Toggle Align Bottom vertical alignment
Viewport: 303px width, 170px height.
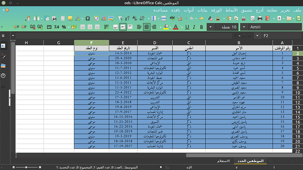115,27
